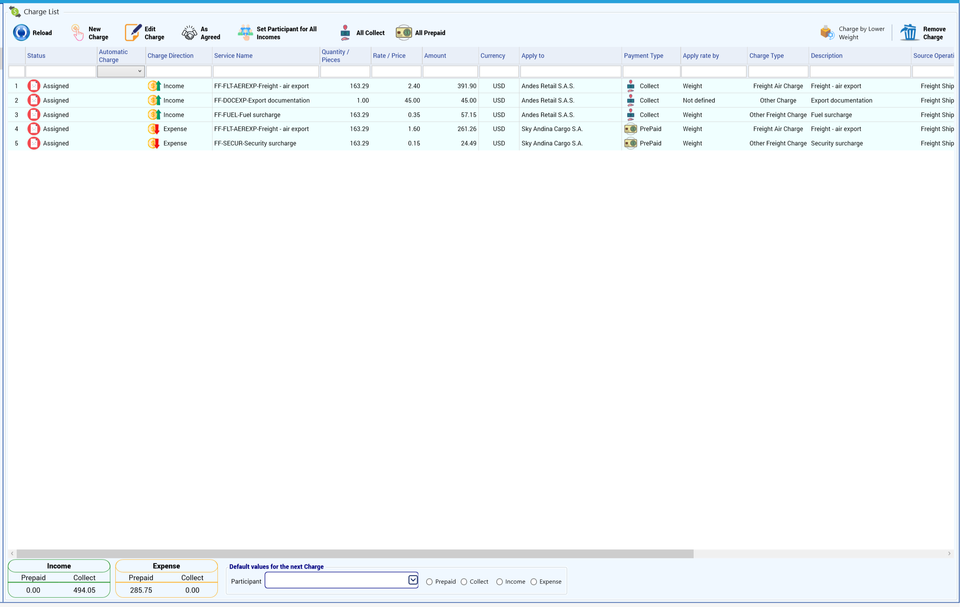960x607 pixels.
Task: Select amount 391.90 cell
Action: click(x=450, y=86)
